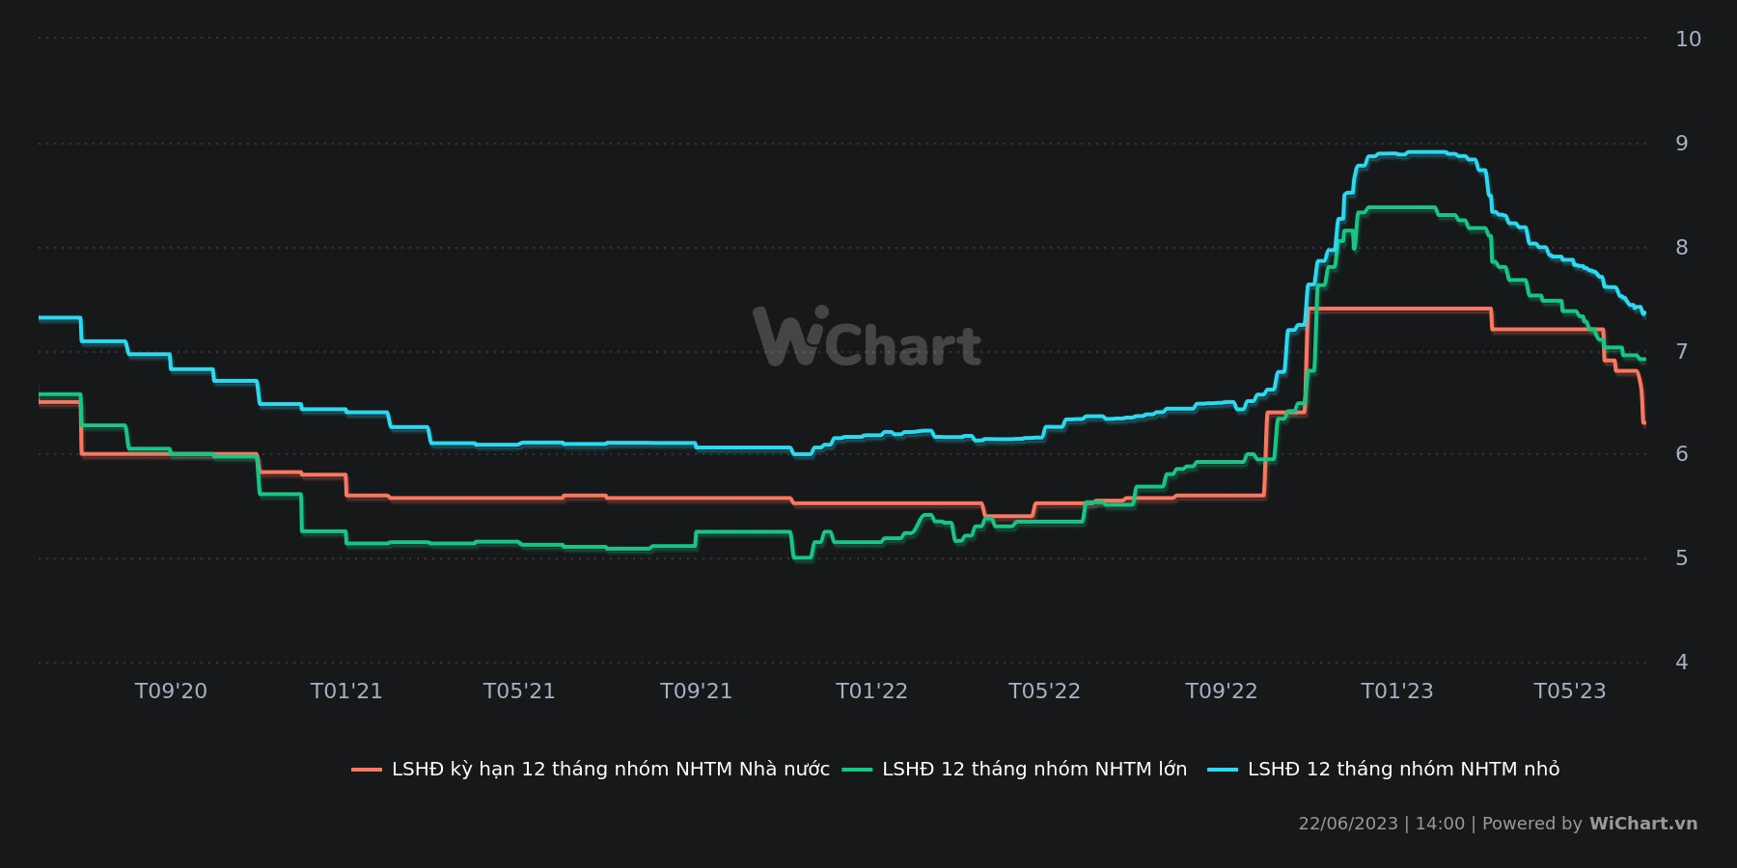Select the T05'21 x-axis label
Viewport: 1737px width, 868px height.
pos(519,692)
